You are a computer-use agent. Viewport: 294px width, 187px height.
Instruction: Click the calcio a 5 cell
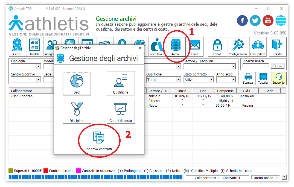156,96
